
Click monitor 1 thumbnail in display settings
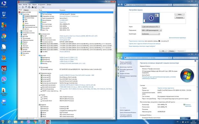[x=151, y=18]
